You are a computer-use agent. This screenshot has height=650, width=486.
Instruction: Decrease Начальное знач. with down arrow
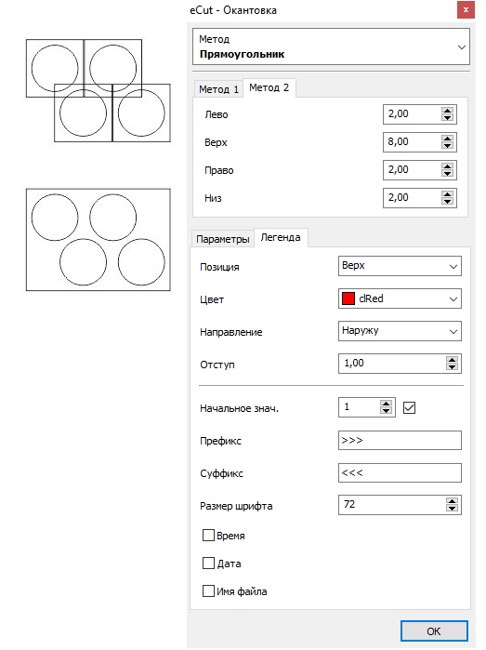point(387,410)
